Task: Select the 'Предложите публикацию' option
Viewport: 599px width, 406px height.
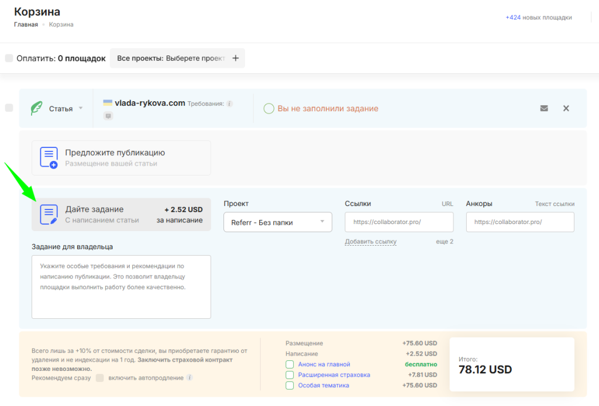Action: [121, 158]
